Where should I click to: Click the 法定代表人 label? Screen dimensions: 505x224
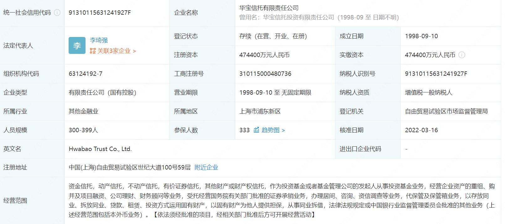[x=18, y=46]
